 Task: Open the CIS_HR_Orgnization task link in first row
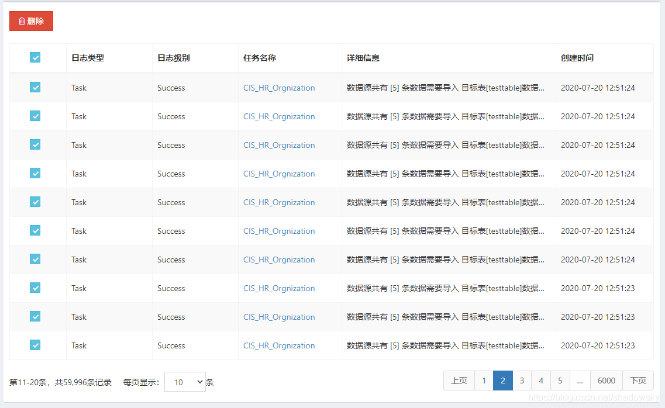[x=279, y=87]
